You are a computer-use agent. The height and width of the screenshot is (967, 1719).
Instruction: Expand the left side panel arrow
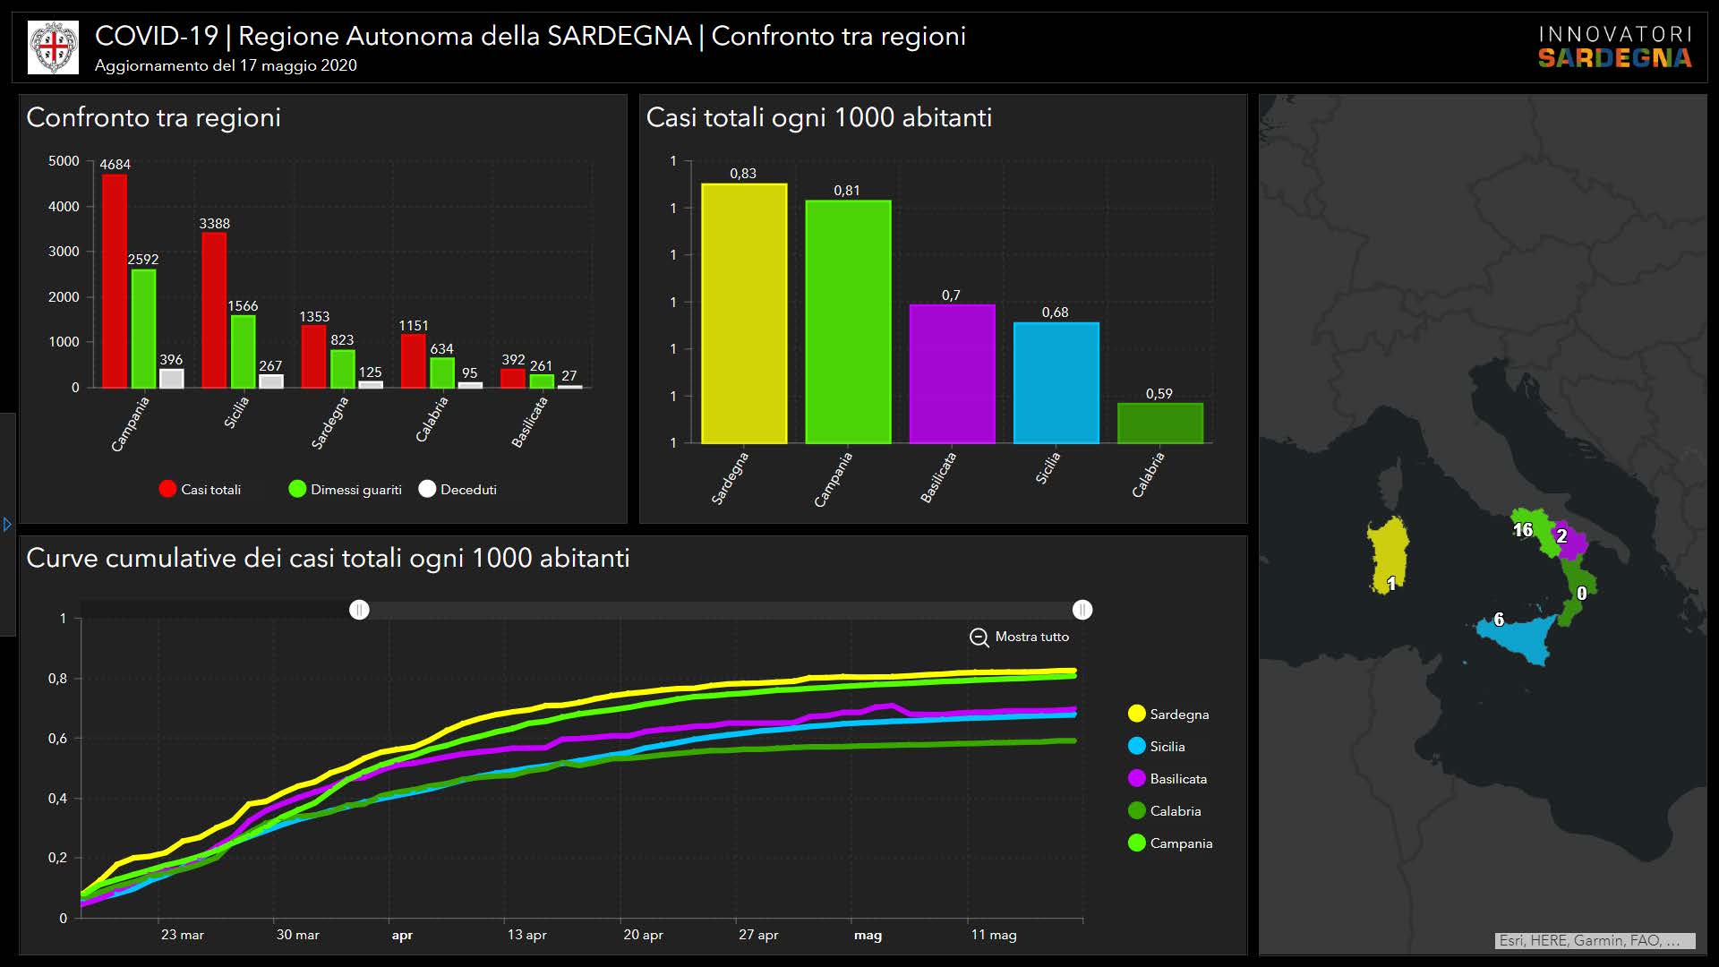point(7,525)
